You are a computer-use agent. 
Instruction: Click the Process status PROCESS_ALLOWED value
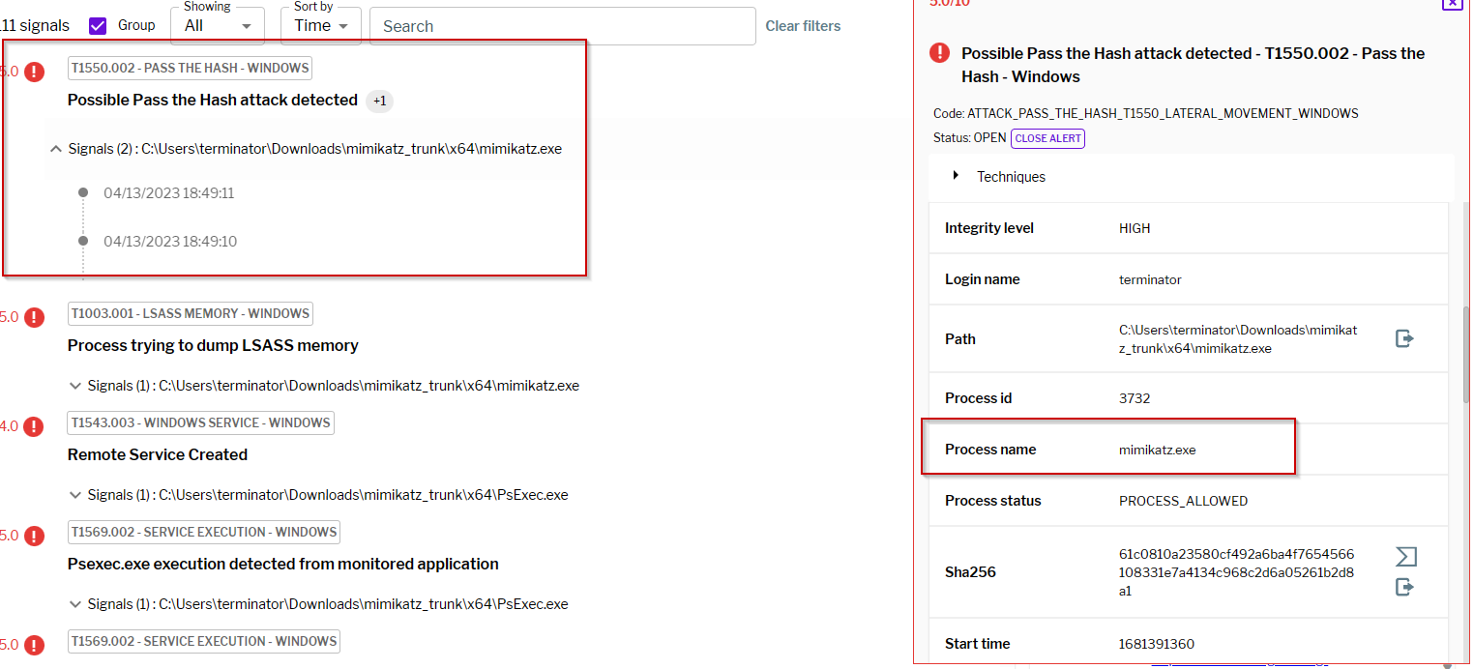click(x=1184, y=501)
